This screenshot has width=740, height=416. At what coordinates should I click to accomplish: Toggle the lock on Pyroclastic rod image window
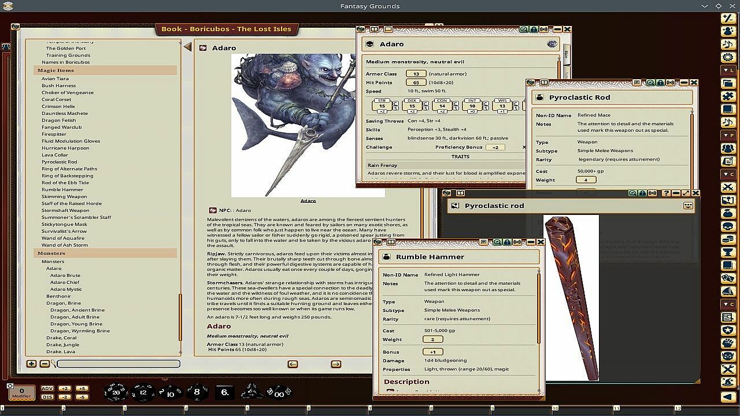pyautogui.click(x=642, y=193)
